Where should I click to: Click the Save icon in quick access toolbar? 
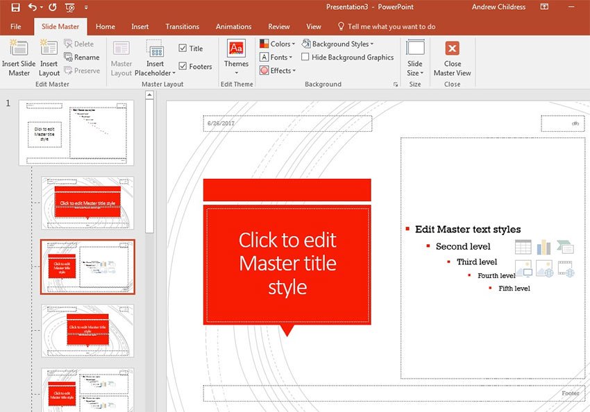tap(15, 7)
